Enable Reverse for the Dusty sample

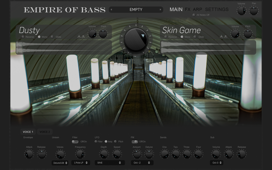pos(23,37)
